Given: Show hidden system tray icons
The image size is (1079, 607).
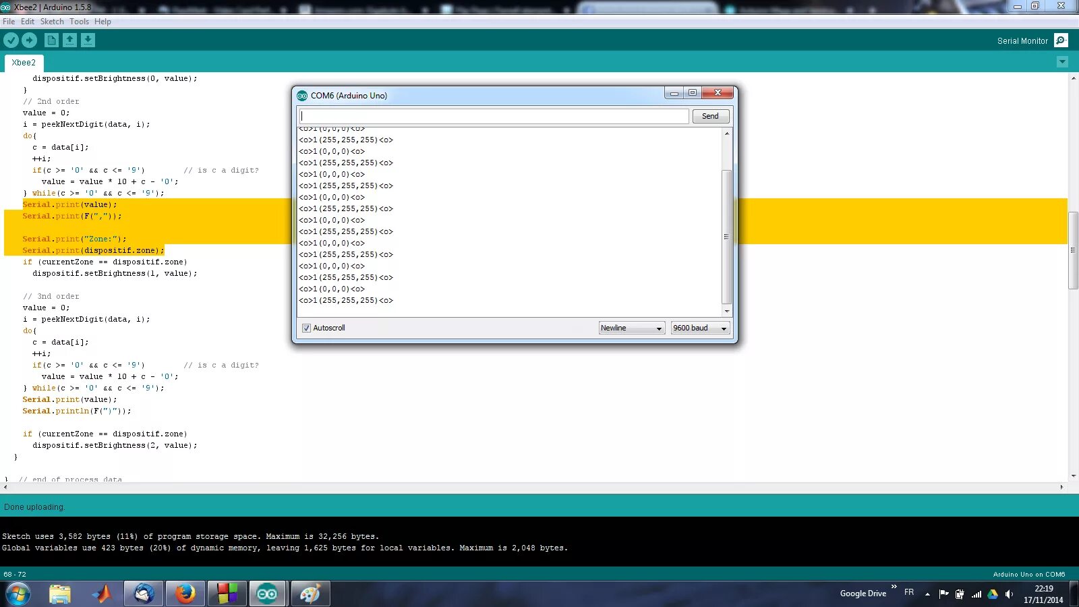Looking at the screenshot, I should pyautogui.click(x=927, y=594).
